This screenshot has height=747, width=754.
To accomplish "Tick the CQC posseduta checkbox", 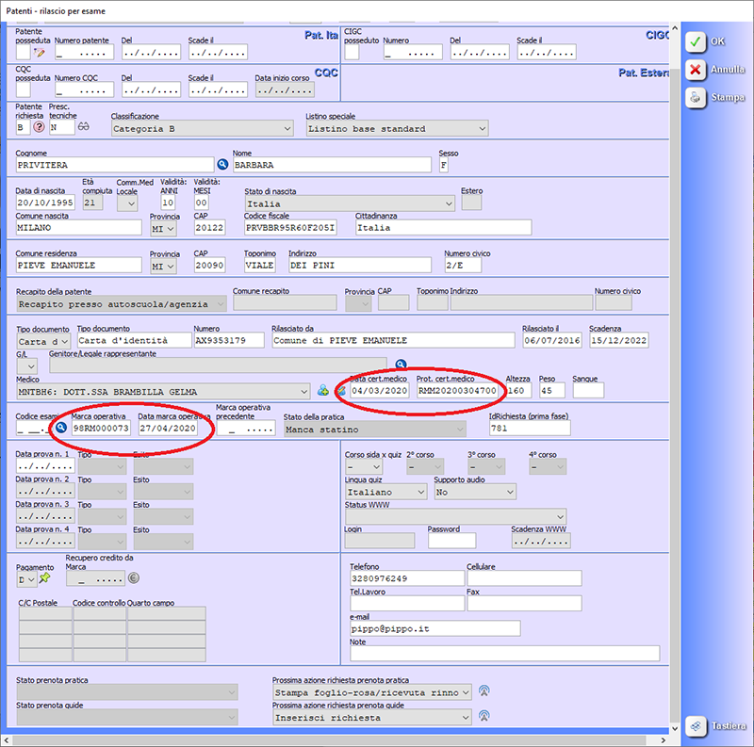I will coord(23,89).
